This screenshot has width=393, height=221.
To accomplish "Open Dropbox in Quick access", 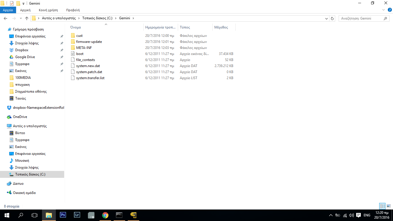I will click(x=22, y=50).
